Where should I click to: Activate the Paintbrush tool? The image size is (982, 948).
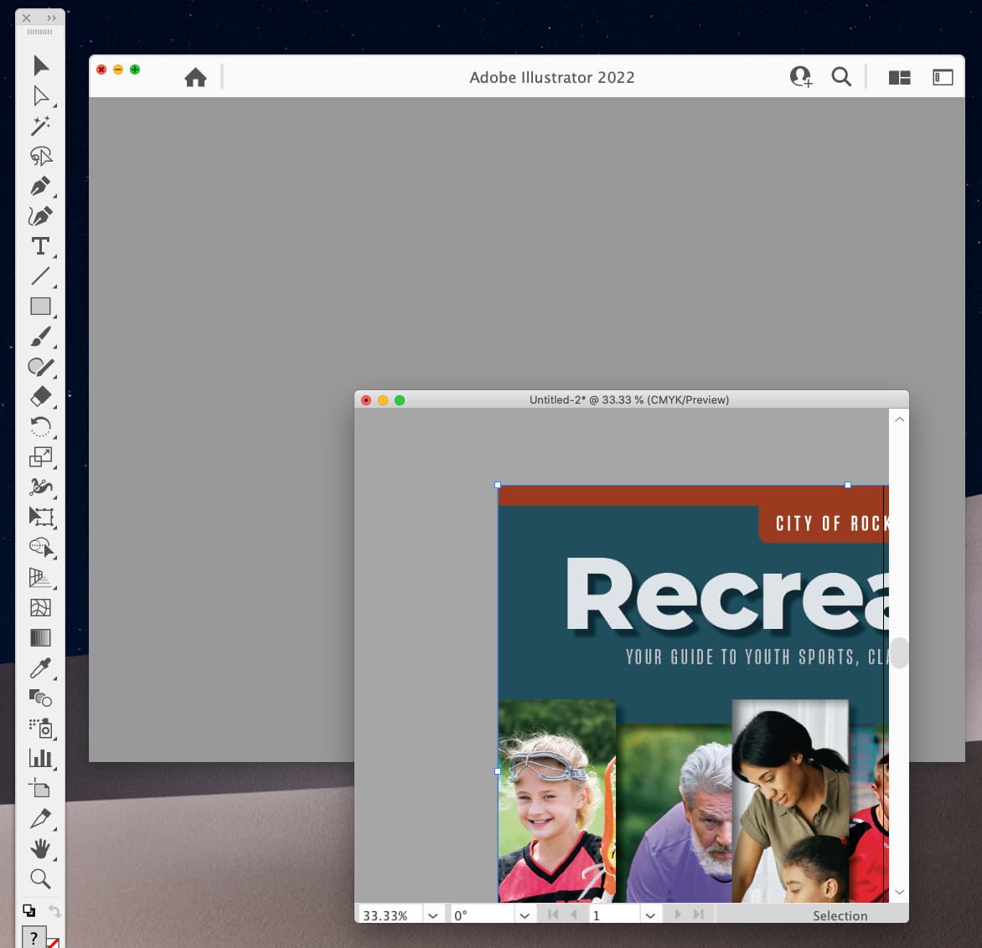(x=41, y=337)
